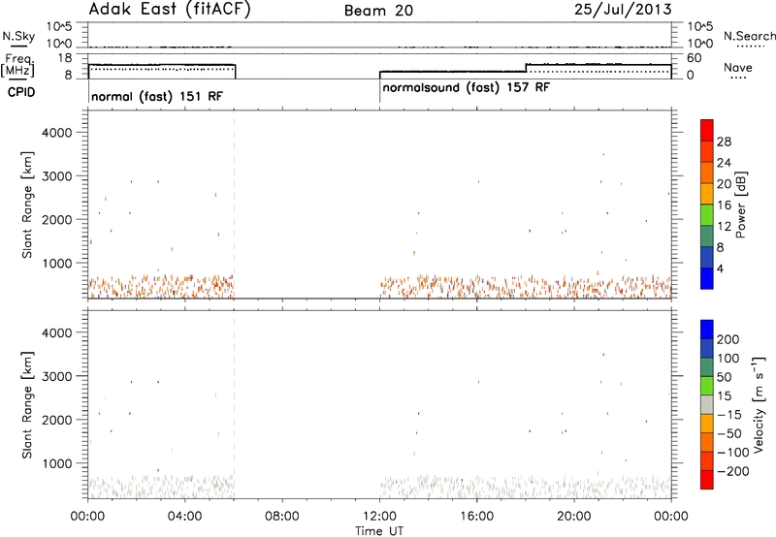776x537 pixels.
Task: Click the plot title 'Adak East (fitACF)'
Action: tap(170, 10)
